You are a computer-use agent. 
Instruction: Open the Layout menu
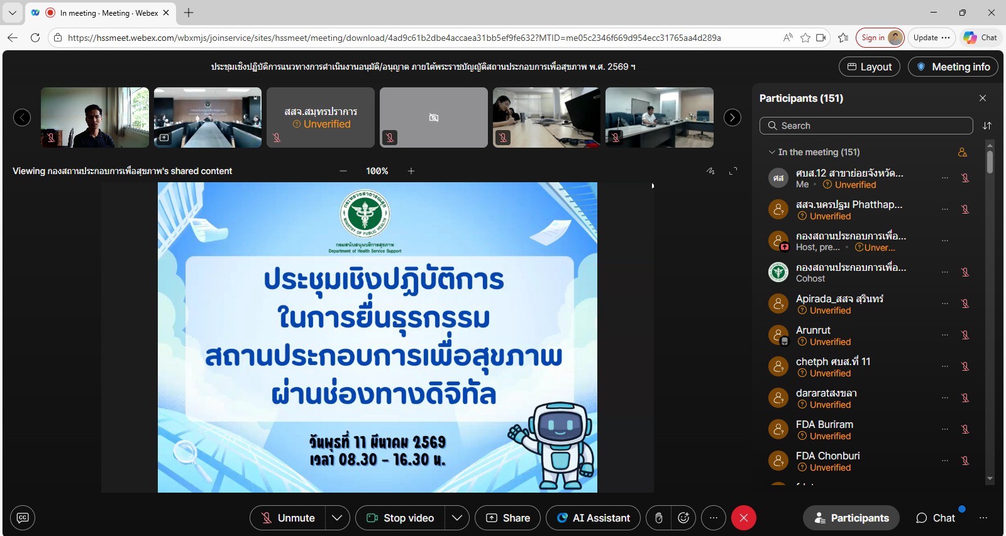click(870, 67)
